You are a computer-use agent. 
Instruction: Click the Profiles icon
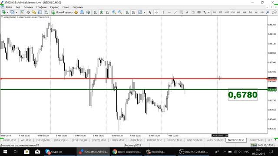[13, 12]
